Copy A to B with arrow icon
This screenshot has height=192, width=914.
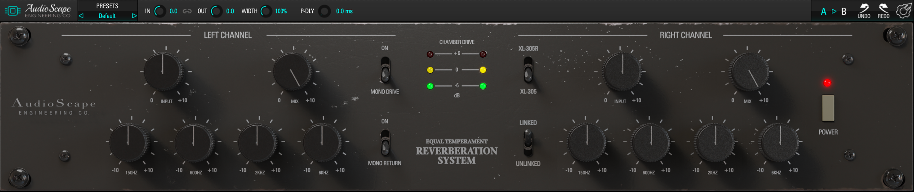click(834, 11)
